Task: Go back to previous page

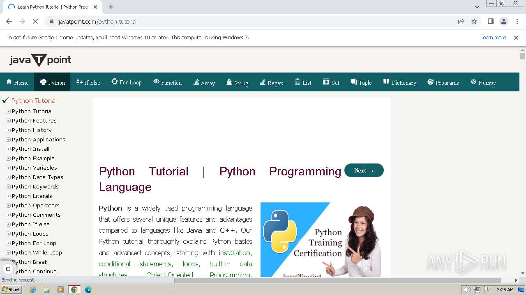Action: tap(9, 21)
